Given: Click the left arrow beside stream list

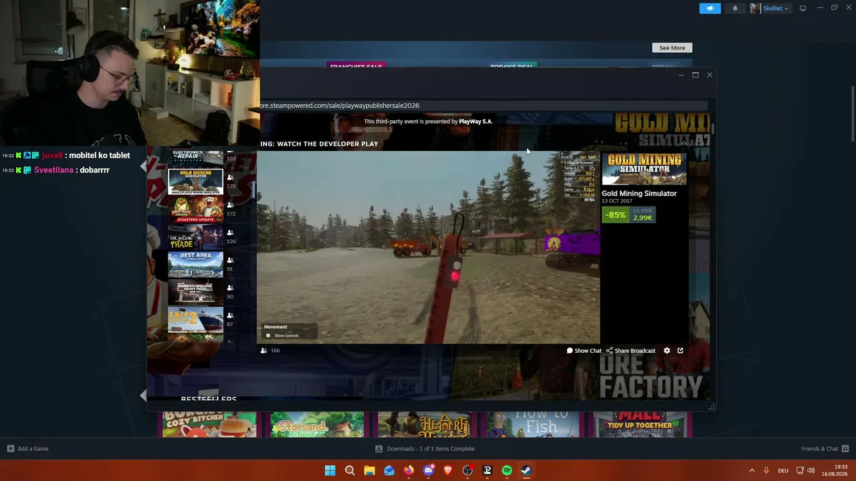Looking at the screenshot, I should coord(143,166).
